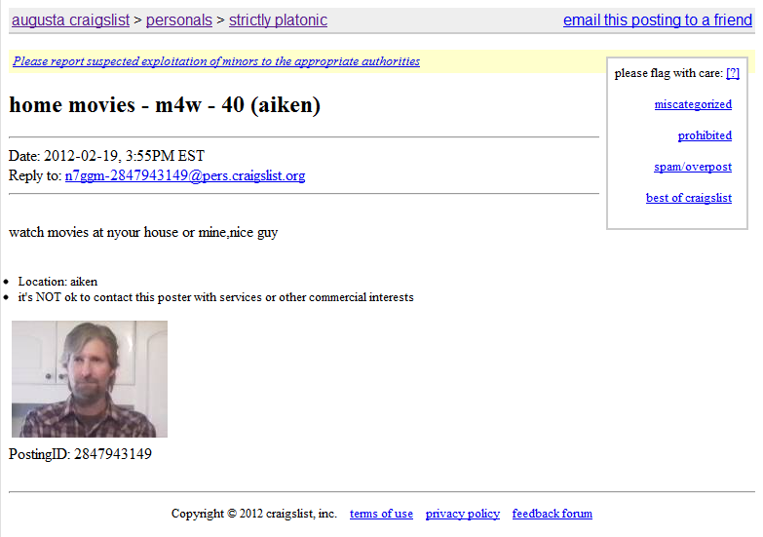Nominate post for best of craigslist
The width and height of the screenshot is (763, 537).
[689, 198]
